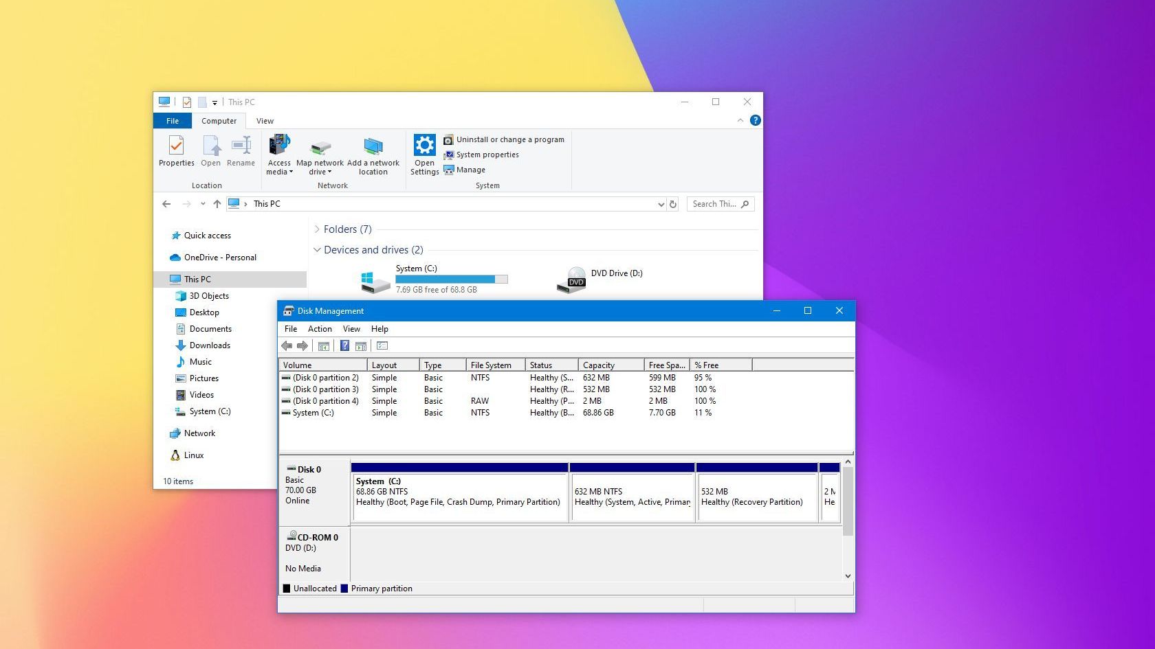Select the System (C:) drive in Devices and drives

pos(434,279)
